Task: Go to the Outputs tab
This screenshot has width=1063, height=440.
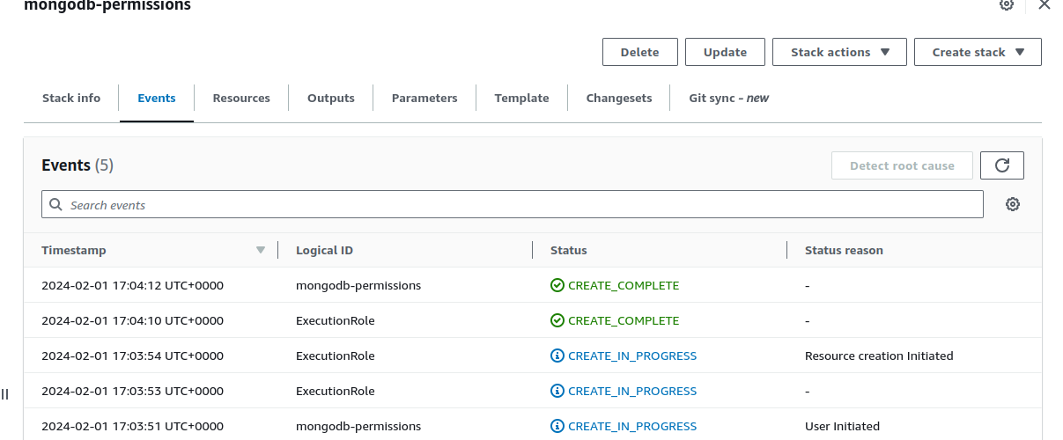Action: (x=331, y=98)
